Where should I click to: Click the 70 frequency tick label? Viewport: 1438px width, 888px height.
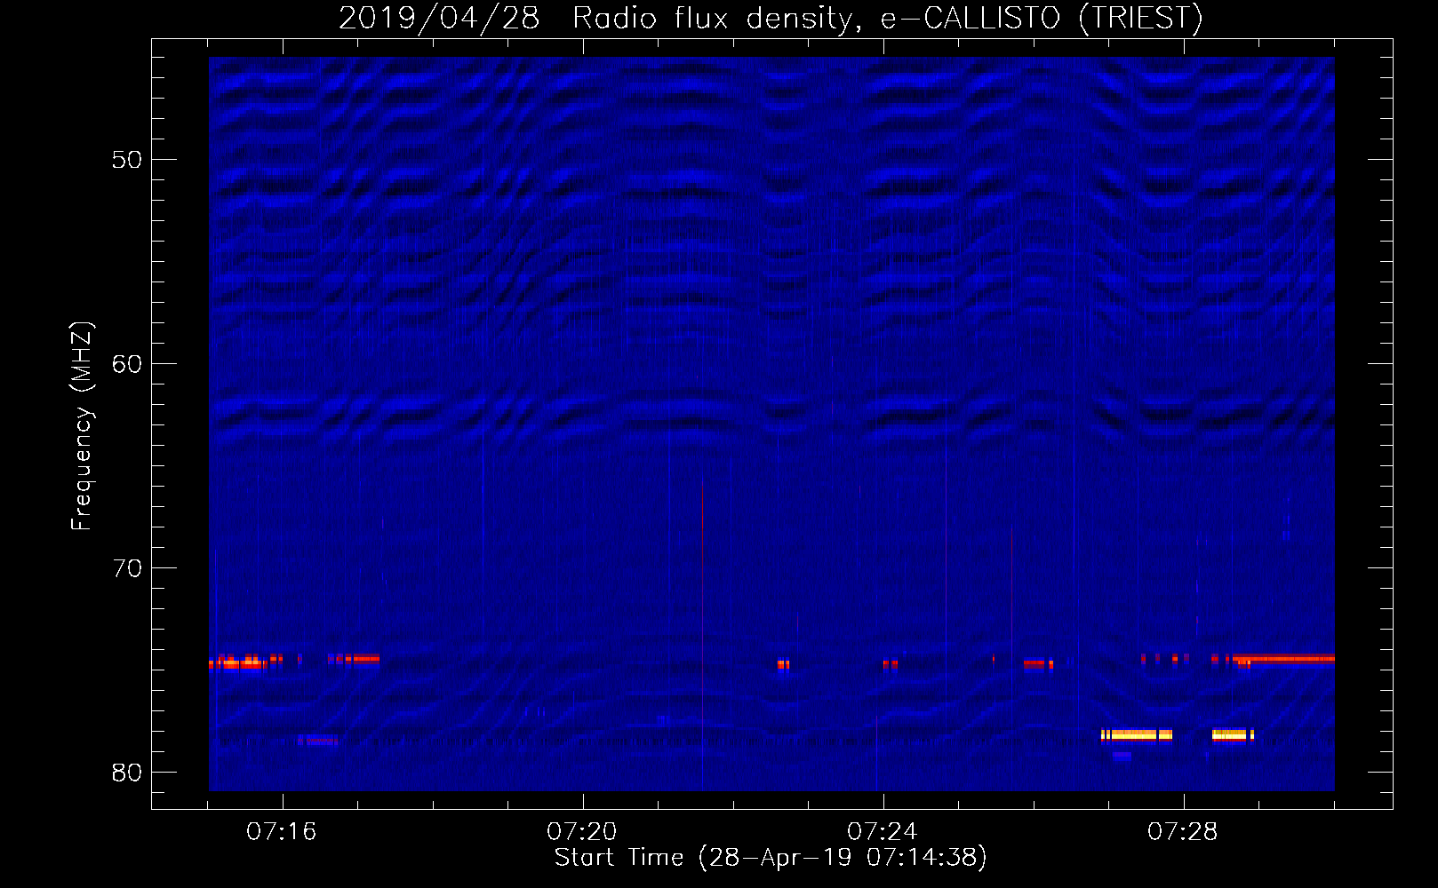coord(127,568)
